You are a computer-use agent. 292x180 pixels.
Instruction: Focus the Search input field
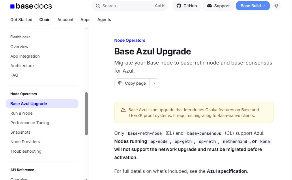click(130, 6)
